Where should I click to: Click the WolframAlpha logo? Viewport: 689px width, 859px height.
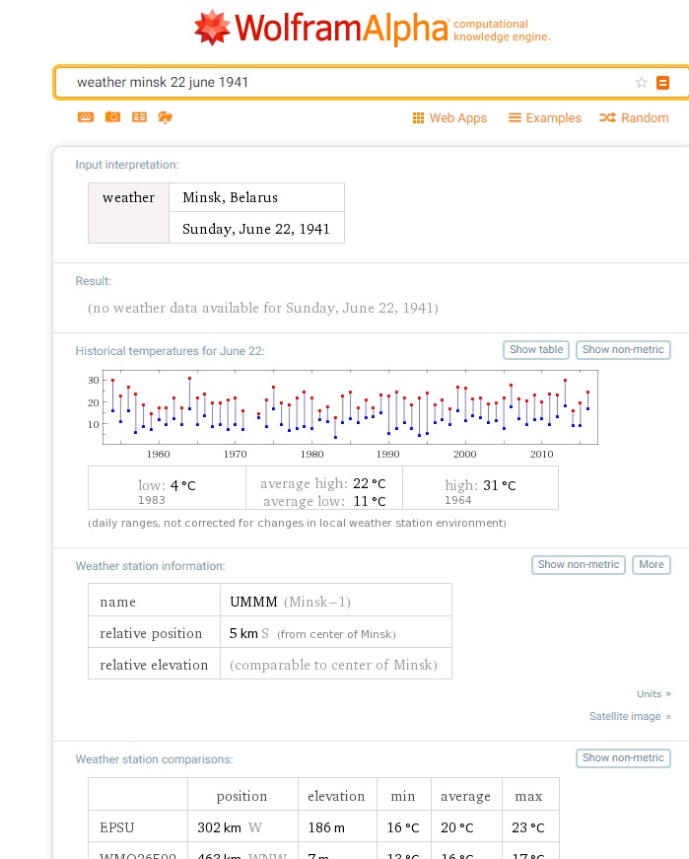[x=371, y=29]
